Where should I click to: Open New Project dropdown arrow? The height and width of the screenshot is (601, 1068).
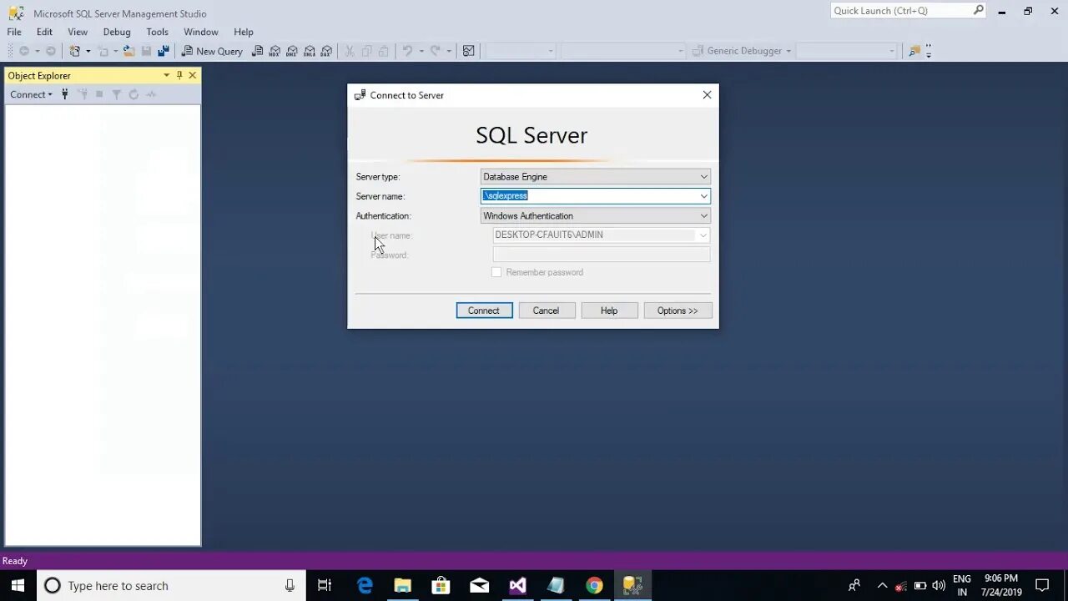[x=88, y=51]
